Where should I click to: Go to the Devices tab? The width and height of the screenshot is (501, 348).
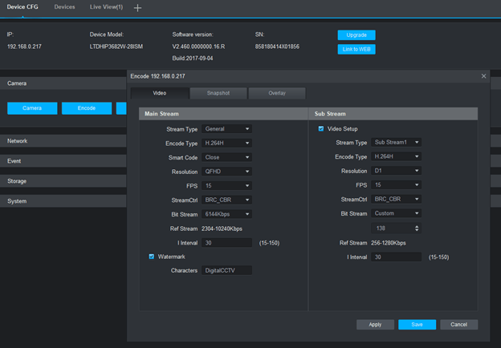click(64, 7)
